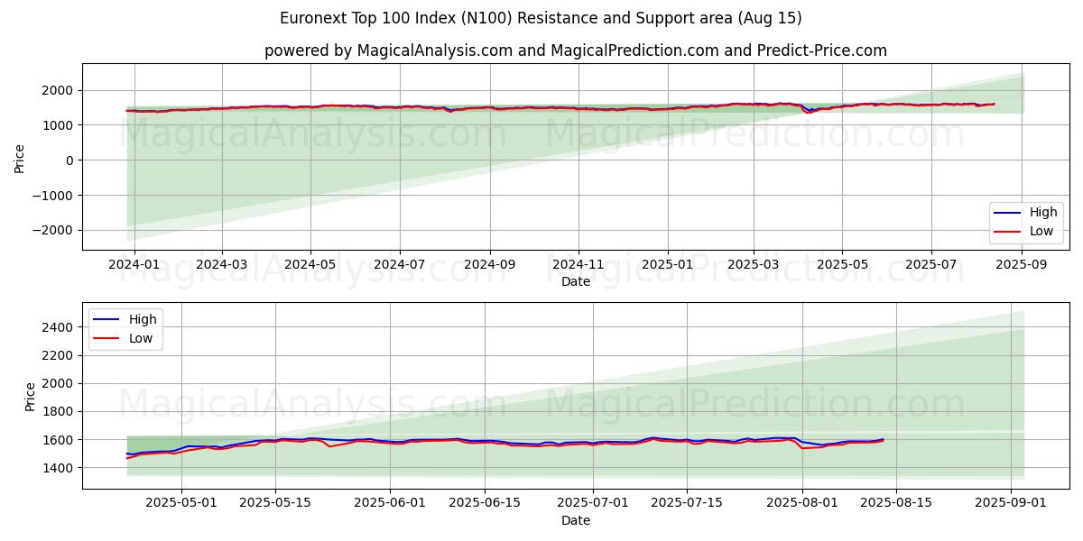The image size is (1083, 541).
Task: Click the top chart x-axis label '2024-09'
Action: coord(489,265)
